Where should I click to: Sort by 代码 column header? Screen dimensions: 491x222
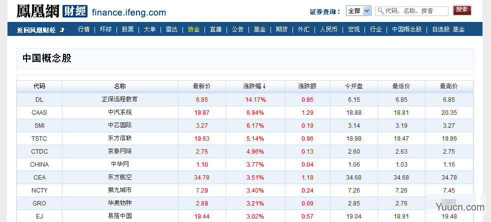click(x=39, y=86)
